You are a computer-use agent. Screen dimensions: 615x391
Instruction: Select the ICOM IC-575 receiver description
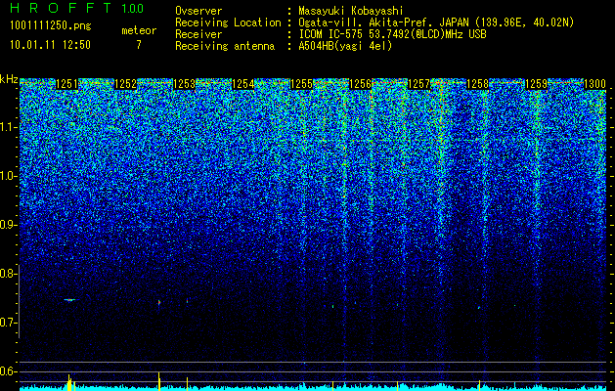(393, 34)
